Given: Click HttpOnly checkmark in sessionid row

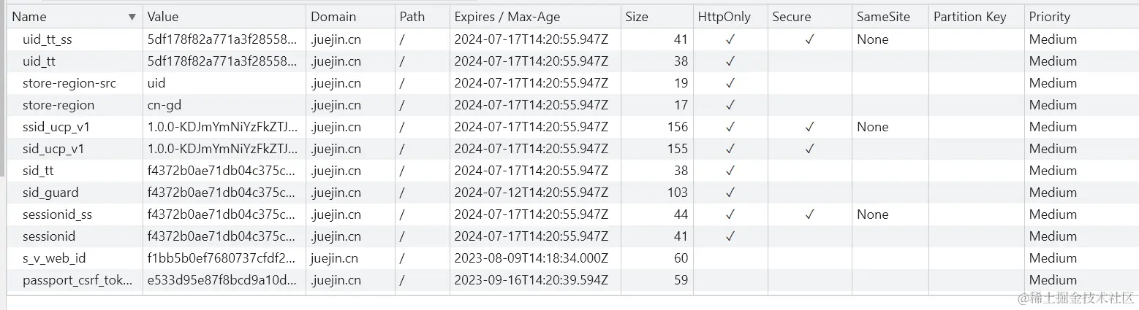Looking at the screenshot, I should click(x=730, y=236).
